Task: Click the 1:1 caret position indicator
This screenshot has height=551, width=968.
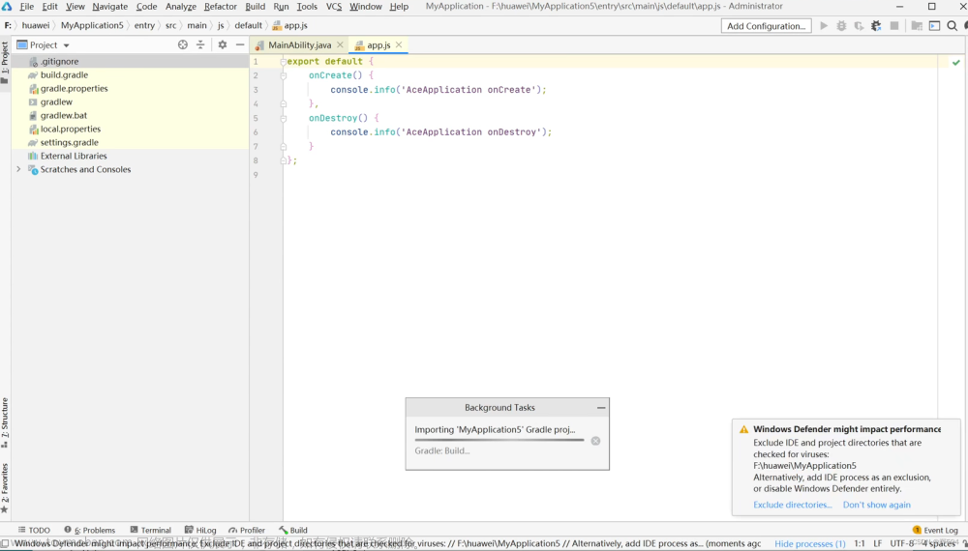Action: [860, 543]
